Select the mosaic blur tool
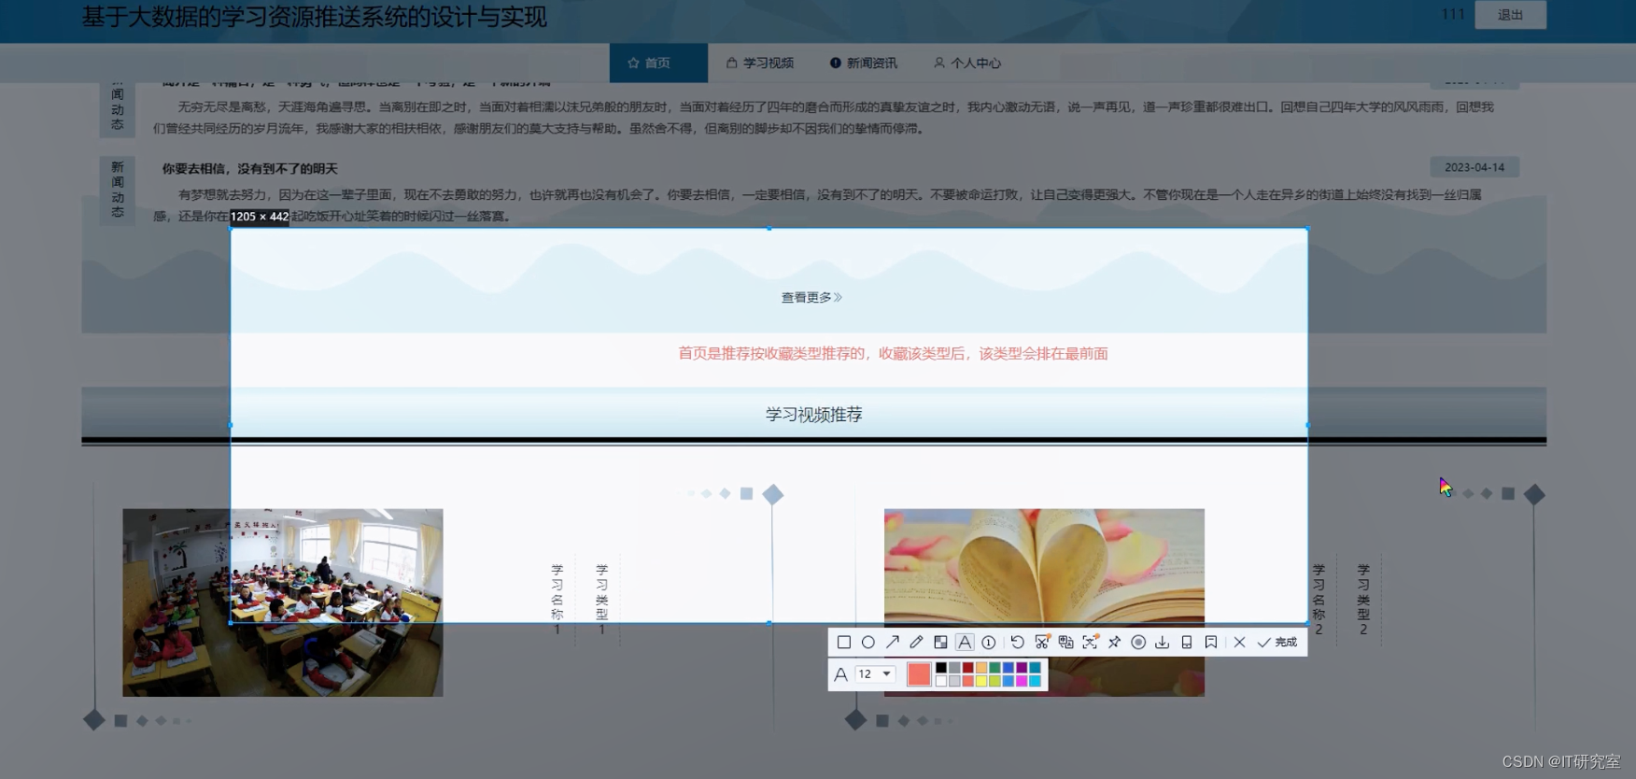1636x779 pixels. pos(940,642)
